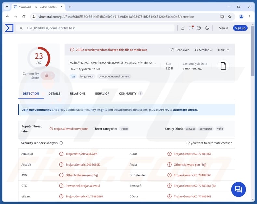The height and width of the screenshot is (204, 257).
Task: Open the help question mark icon
Action: pyautogui.click(x=199, y=28)
